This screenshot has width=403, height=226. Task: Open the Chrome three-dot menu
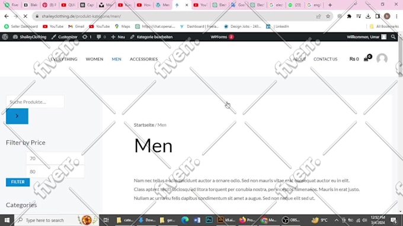tap(396, 16)
